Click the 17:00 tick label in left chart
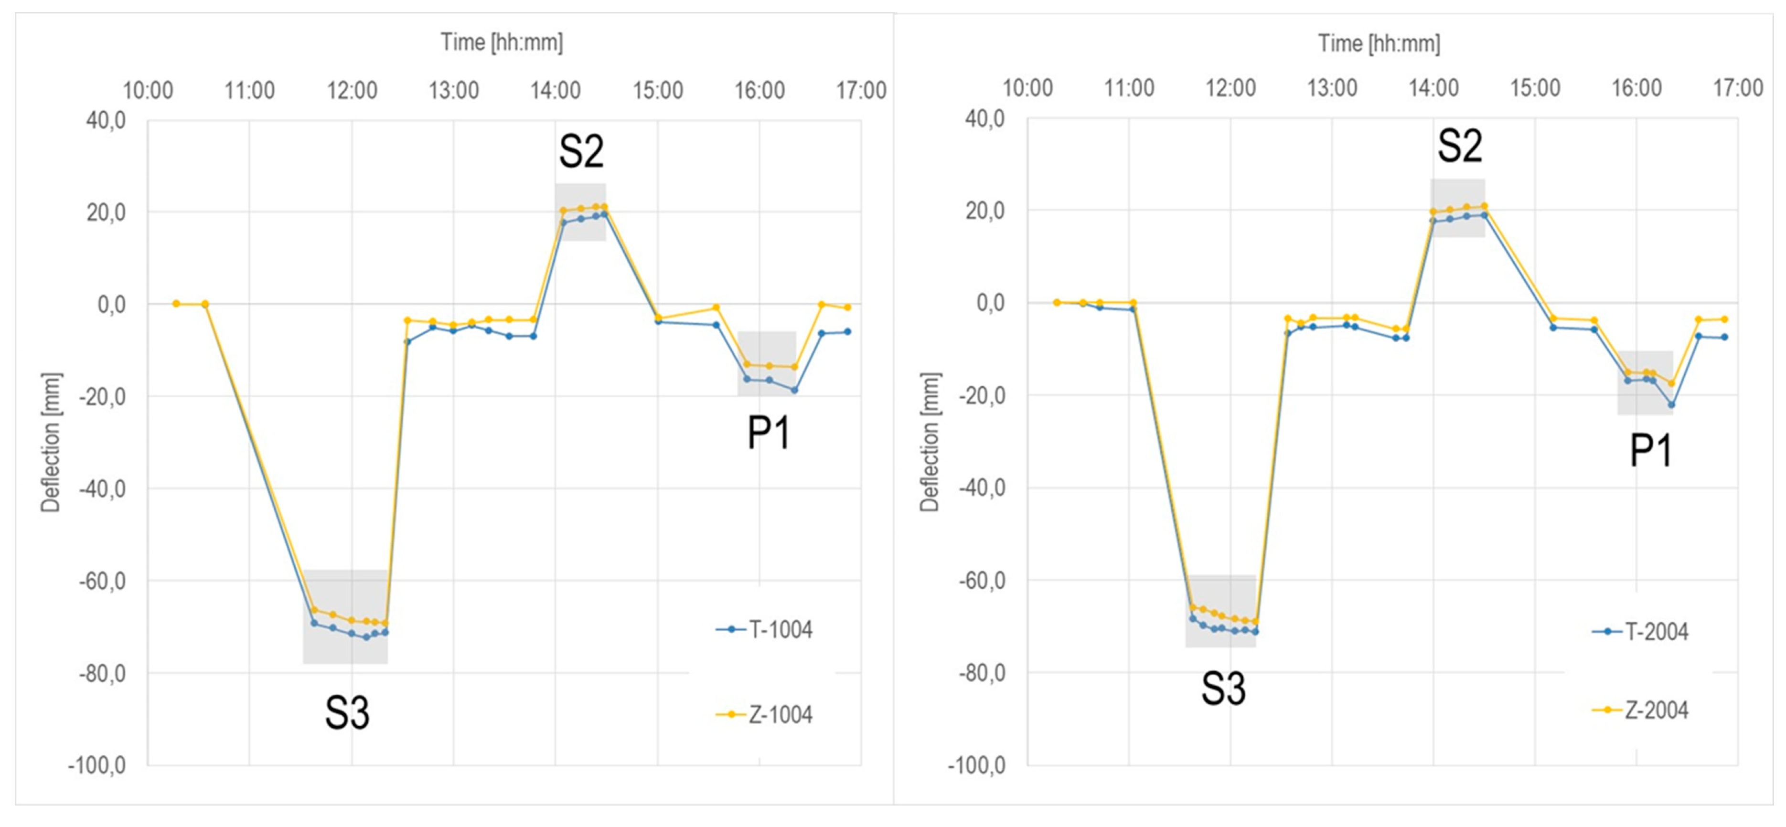This screenshot has height=827, width=1786. (x=860, y=90)
